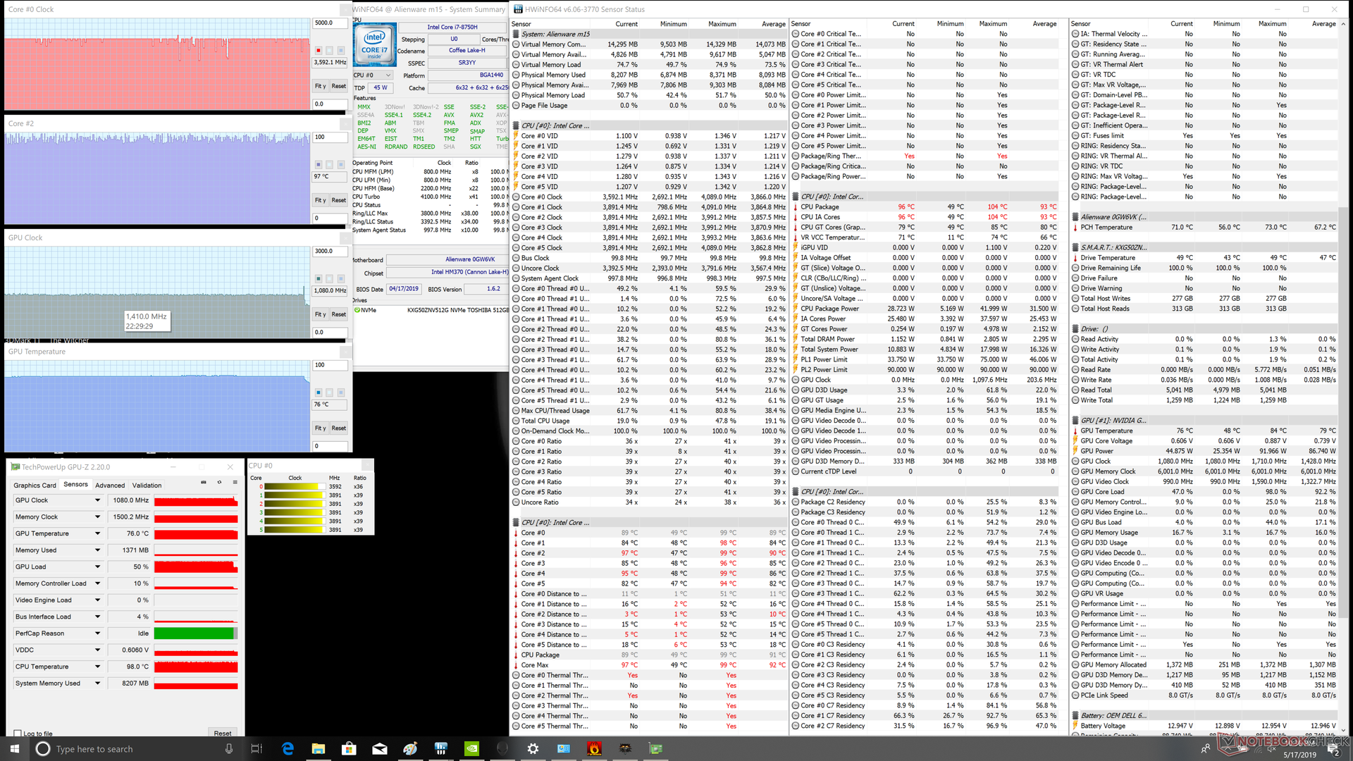1353x761 pixels.
Task: Open FurMark icon in the taskbar
Action: [x=594, y=748]
